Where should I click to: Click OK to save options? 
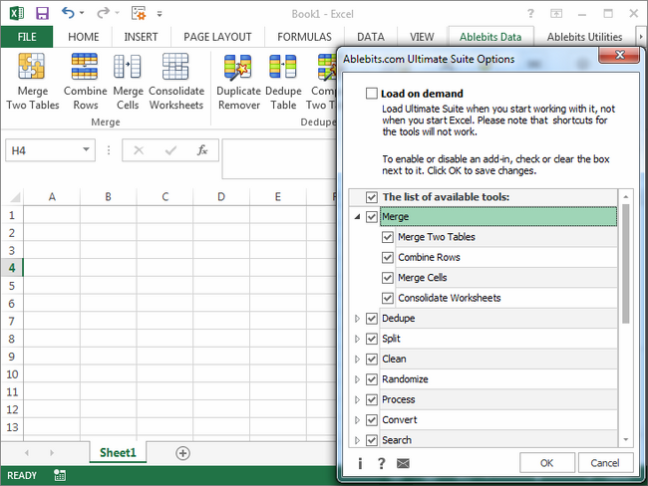point(546,463)
